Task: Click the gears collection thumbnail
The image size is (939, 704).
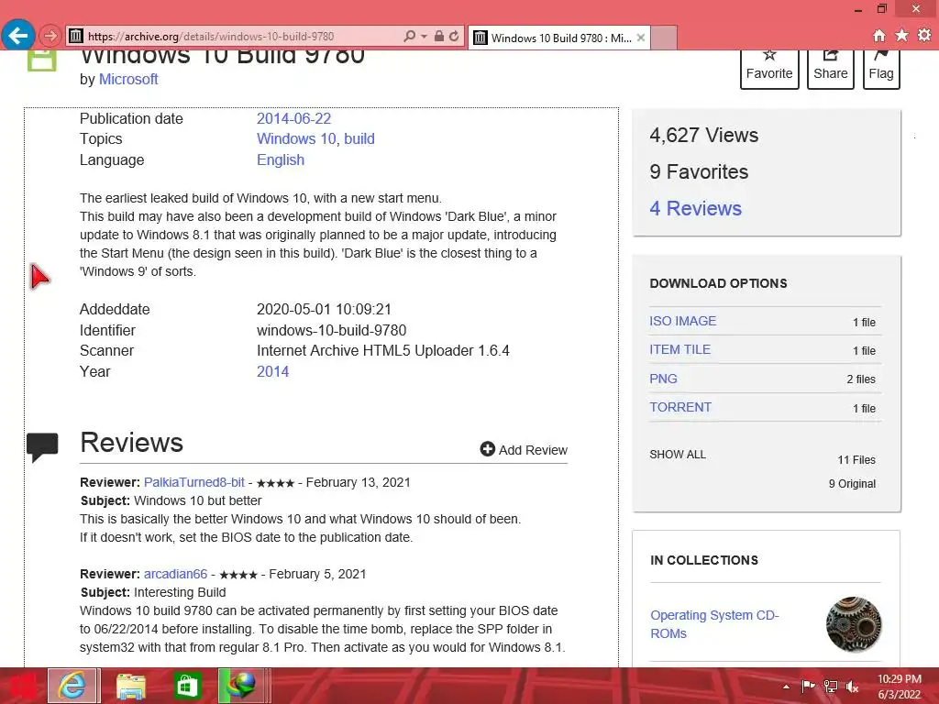Action: [854, 624]
